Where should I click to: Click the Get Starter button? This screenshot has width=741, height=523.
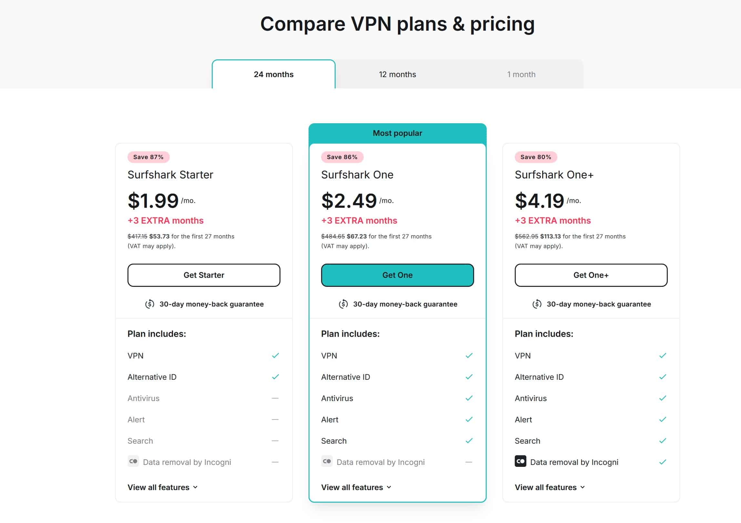click(x=204, y=275)
